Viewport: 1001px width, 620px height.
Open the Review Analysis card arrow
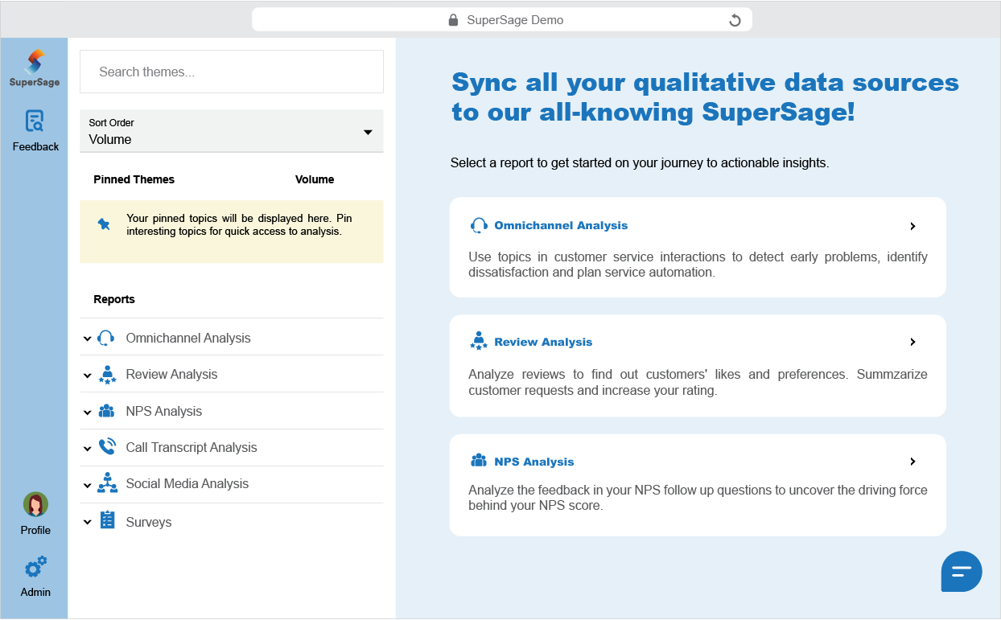(912, 342)
